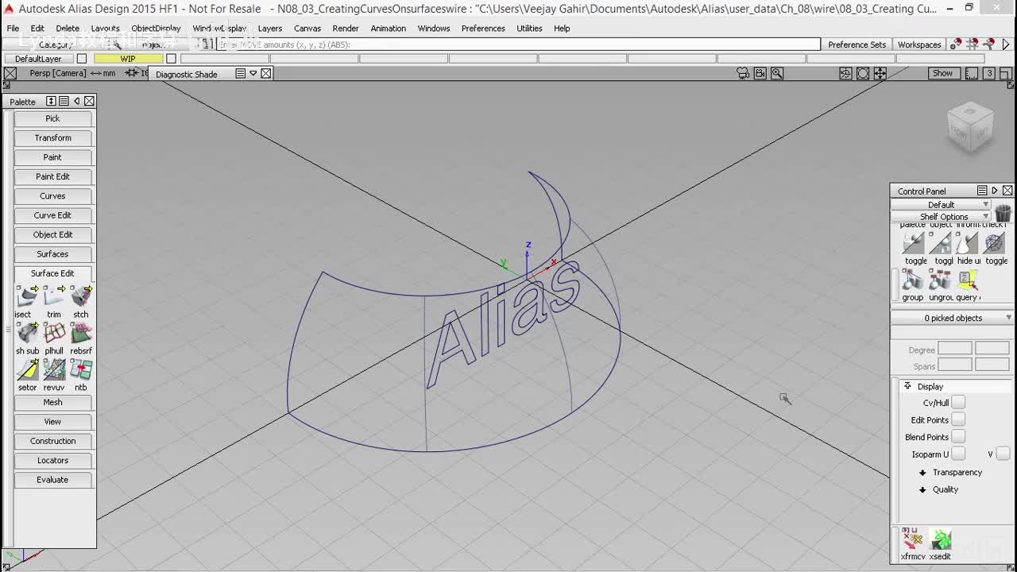Click the ungroup shelf icon
1017x572 pixels.
pos(940,280)
